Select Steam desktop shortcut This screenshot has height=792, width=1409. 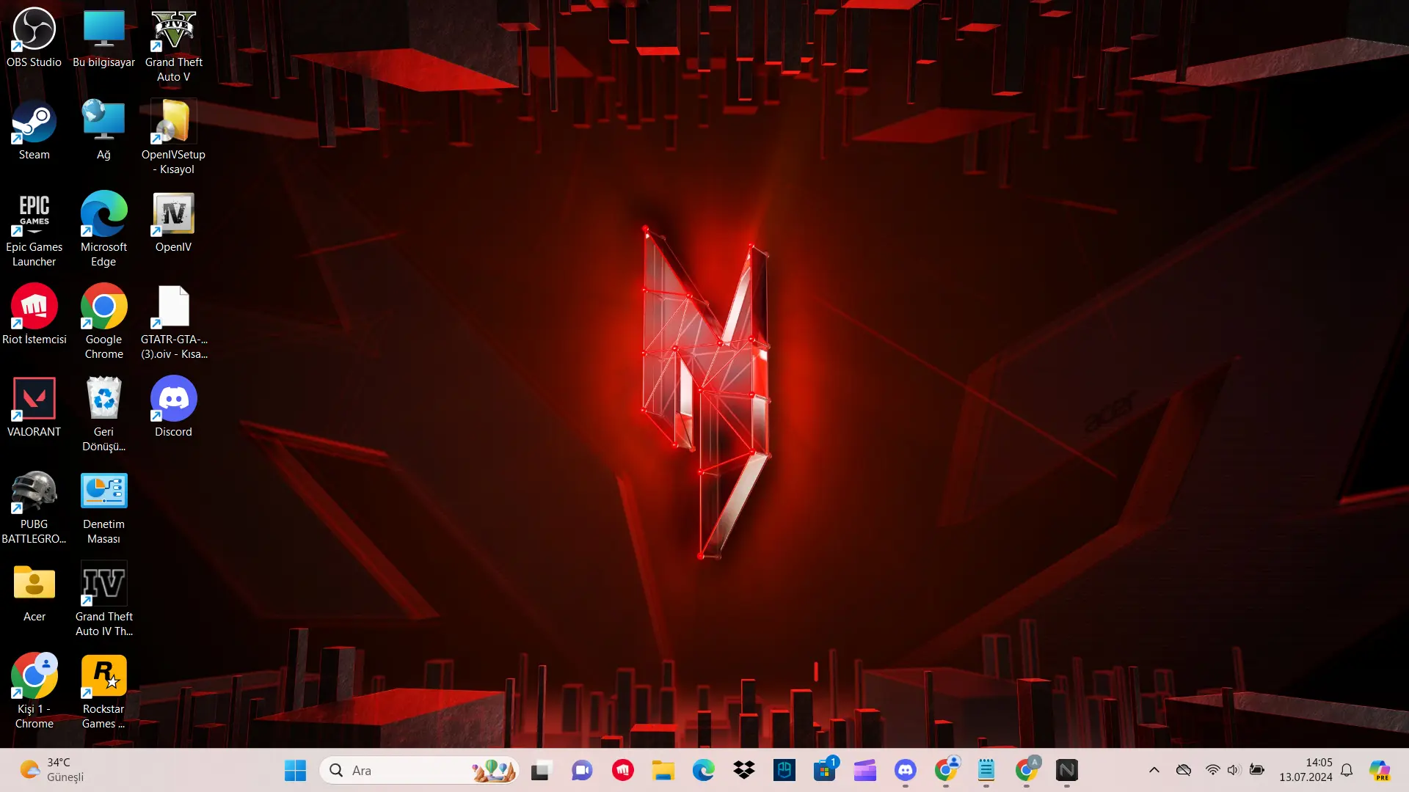pos(34,131)
